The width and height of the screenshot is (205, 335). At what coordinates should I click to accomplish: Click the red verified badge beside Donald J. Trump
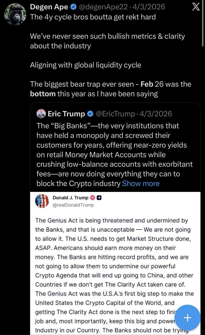[92, 198]
